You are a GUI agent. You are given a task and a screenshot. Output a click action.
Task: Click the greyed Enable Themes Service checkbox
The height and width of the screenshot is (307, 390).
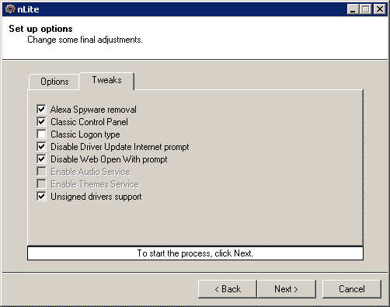[41, 184]
